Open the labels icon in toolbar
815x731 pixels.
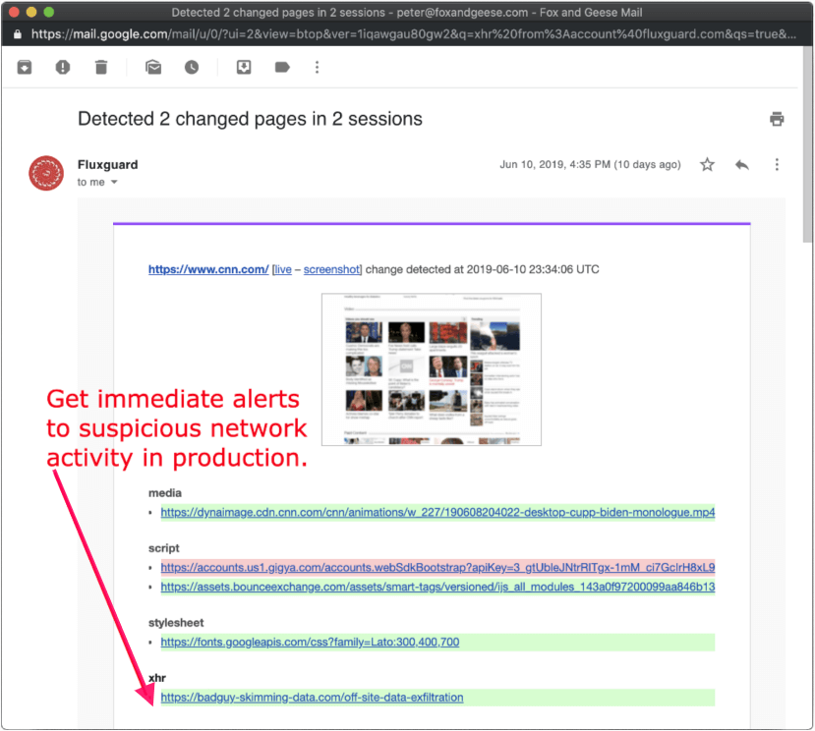coord(282,67)
